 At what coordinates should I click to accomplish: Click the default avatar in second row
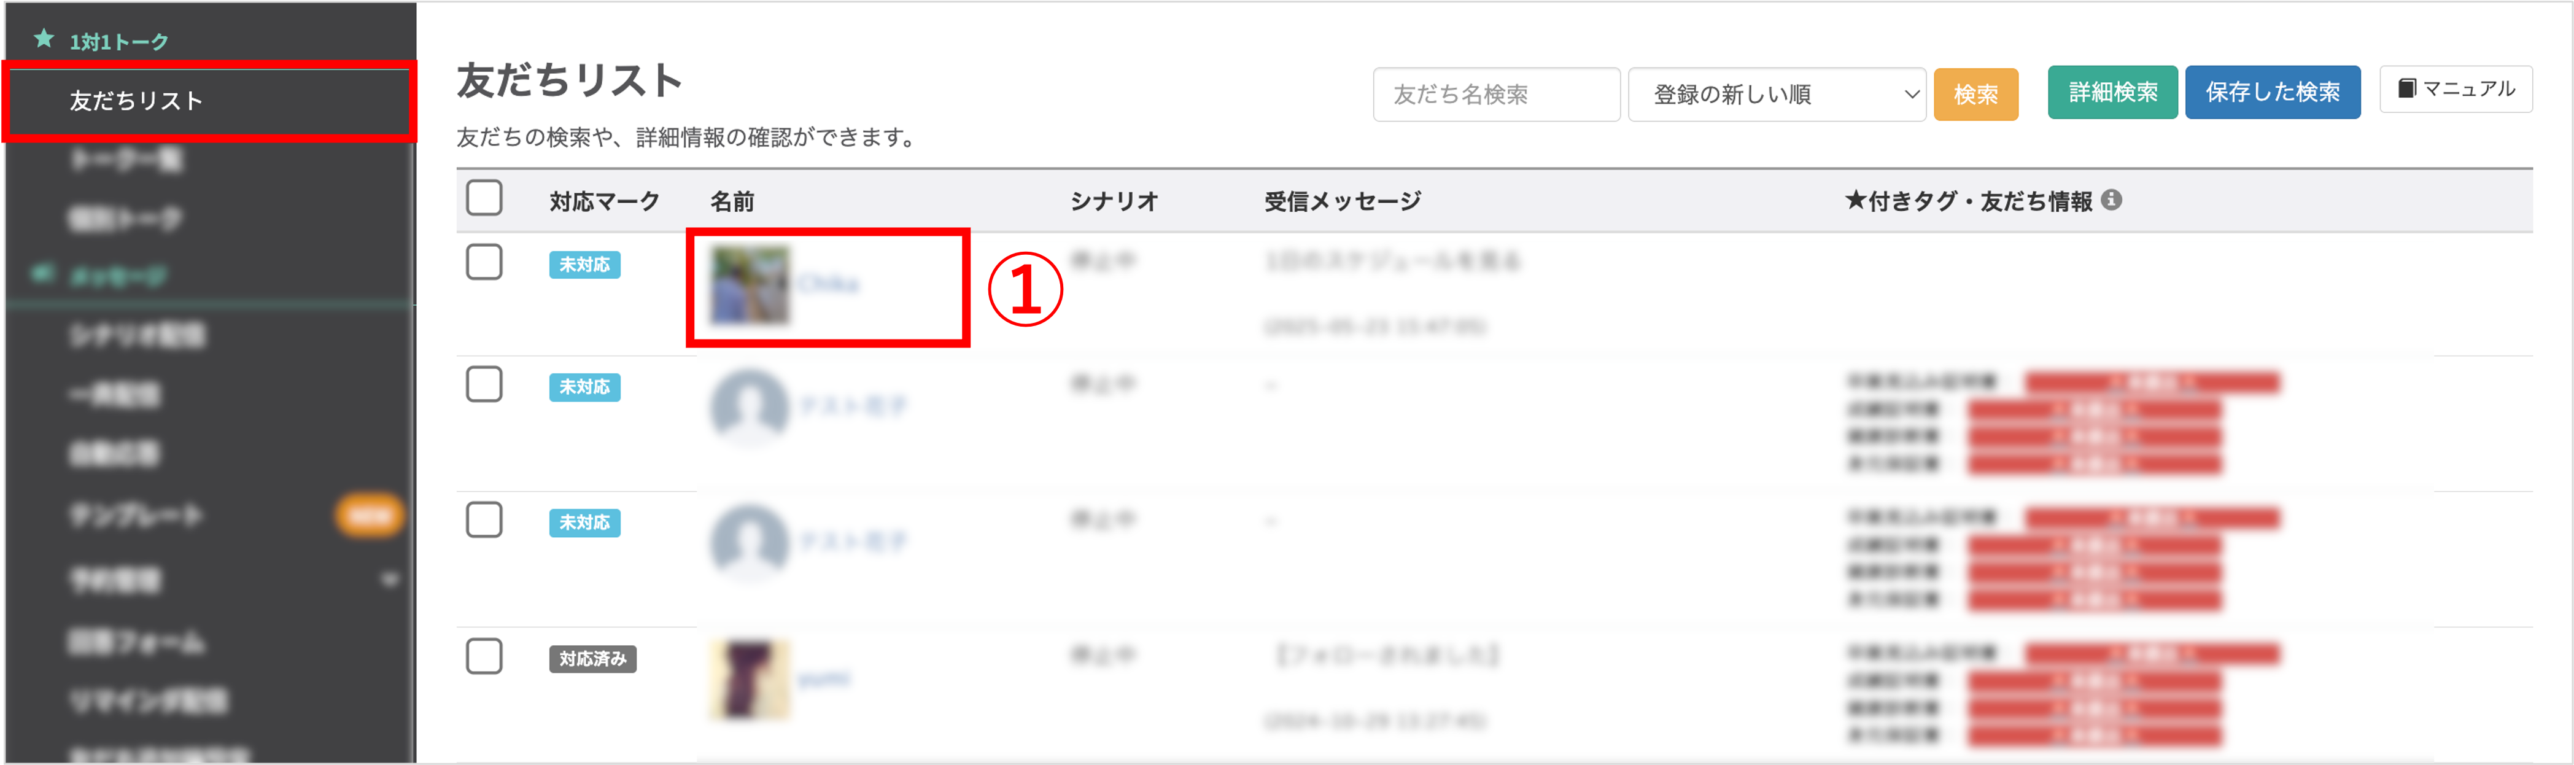[x=750, y=406]
